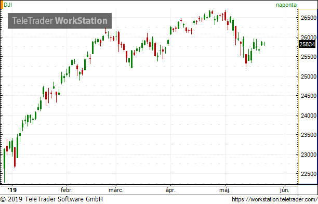Click the orange marker beside DJI
This screenshot has width=318, height=204.
pyautogui.click(x=2, y=5)
